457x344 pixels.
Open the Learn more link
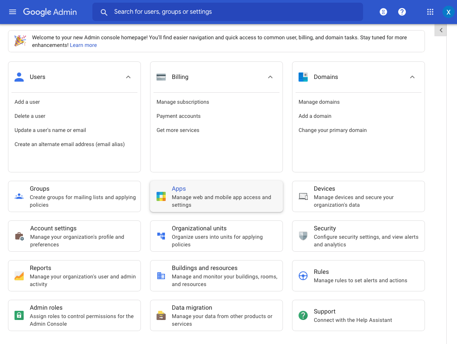[83, 45]
